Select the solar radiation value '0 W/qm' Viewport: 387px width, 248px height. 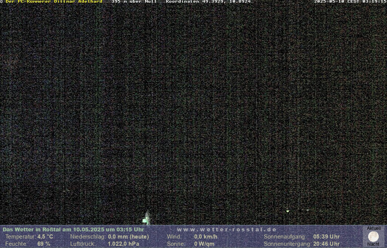pos(204,244)
